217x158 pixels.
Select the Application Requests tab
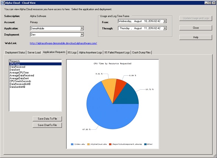(x=54, y=52)
